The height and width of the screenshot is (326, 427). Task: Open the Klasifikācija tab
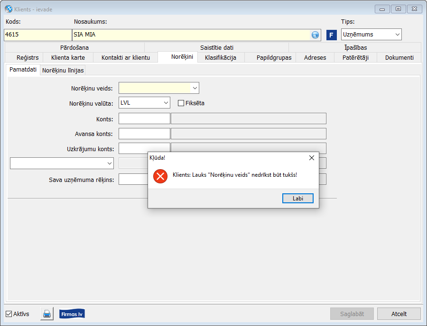pos(221,58)
